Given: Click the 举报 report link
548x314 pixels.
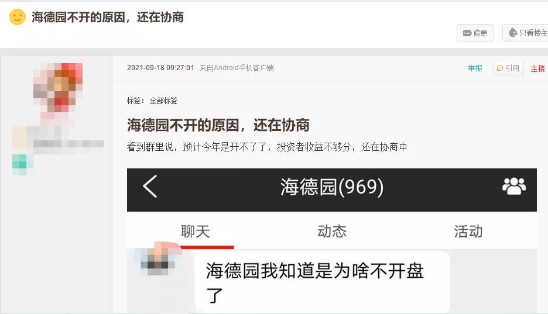Looking at the screenshot, I should [475, 68].
